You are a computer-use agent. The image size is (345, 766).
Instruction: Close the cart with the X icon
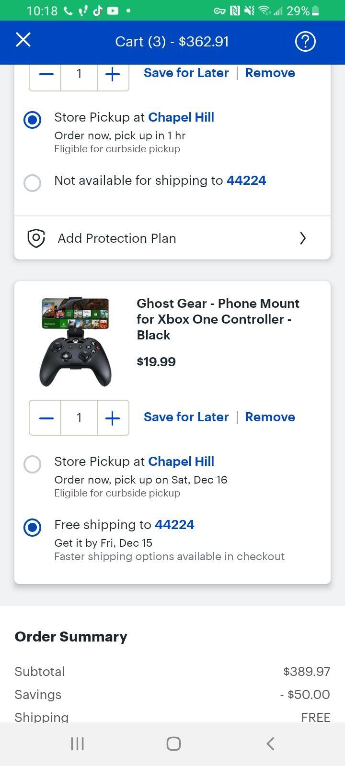23,40
